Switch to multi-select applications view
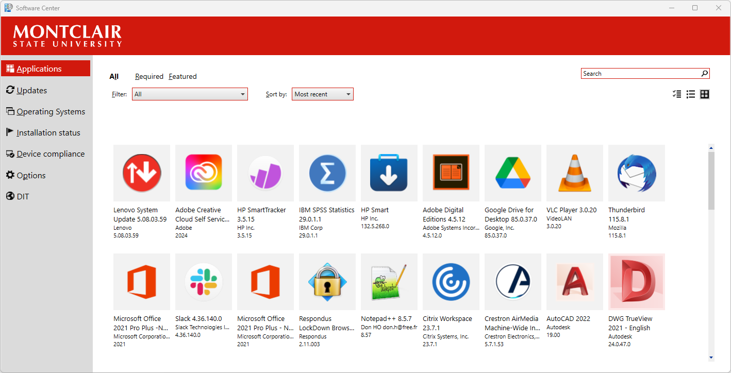This screenshot has height=373, width=731. (x=677, y=94)
